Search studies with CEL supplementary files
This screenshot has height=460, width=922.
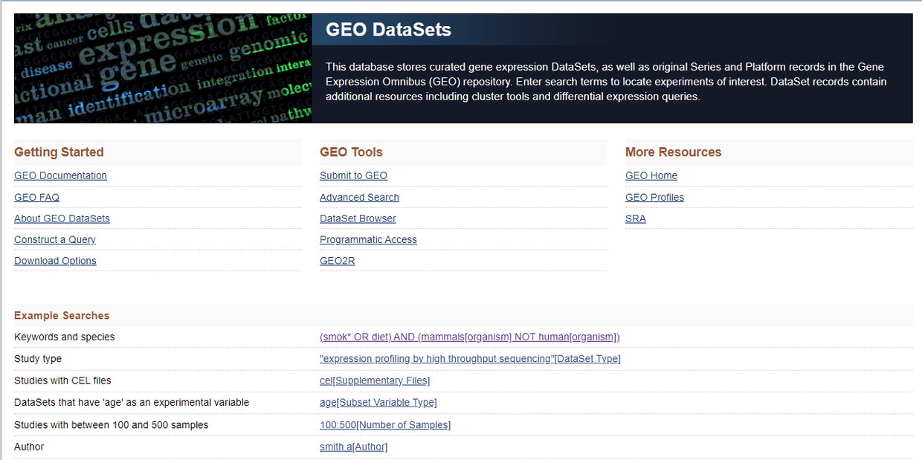tap(375, 380)
